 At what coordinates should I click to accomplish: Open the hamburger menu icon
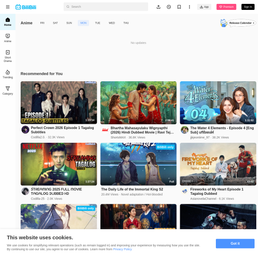[8, 7]
